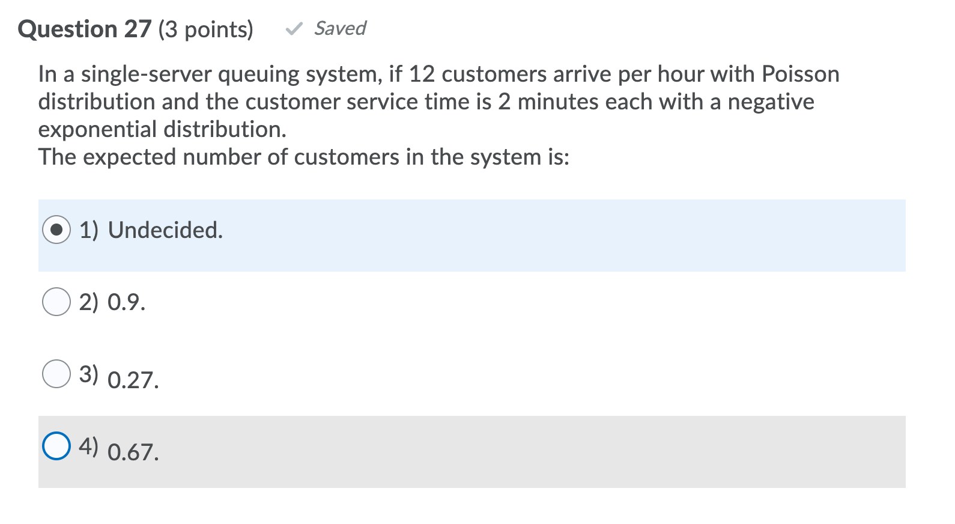Click the 'Saved' status label
The image size is (955, 524).
(x=340, y=28)
